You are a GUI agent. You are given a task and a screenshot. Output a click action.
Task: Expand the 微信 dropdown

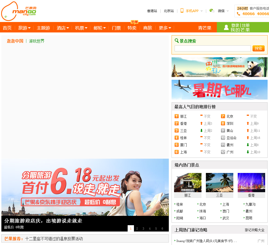[x=228, y=11]
